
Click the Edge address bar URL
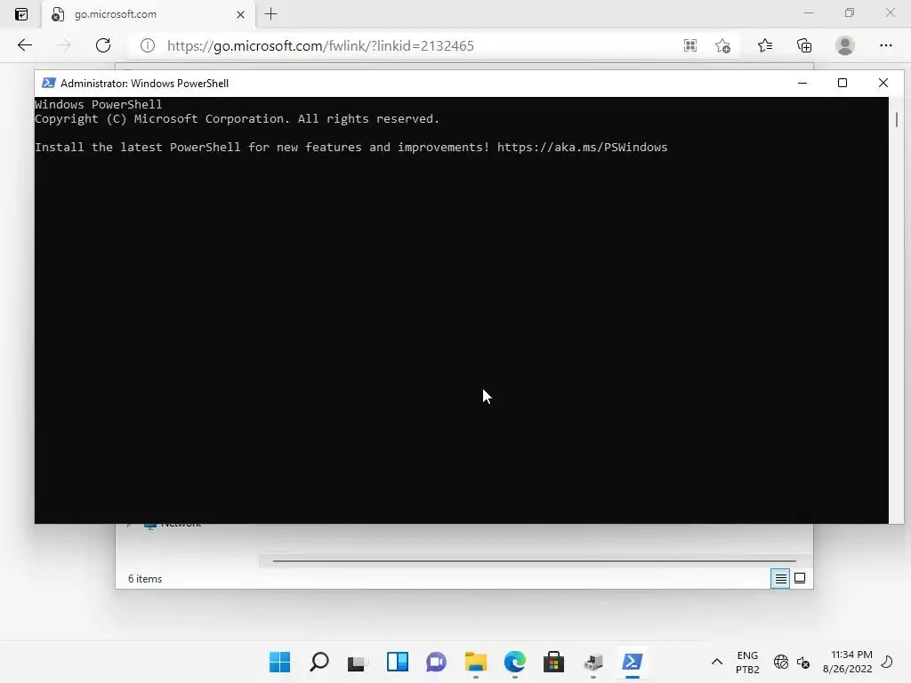click(320, 46)
